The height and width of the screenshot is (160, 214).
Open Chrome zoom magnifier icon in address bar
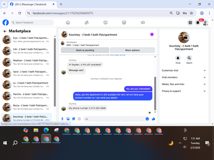coord(171,13)
